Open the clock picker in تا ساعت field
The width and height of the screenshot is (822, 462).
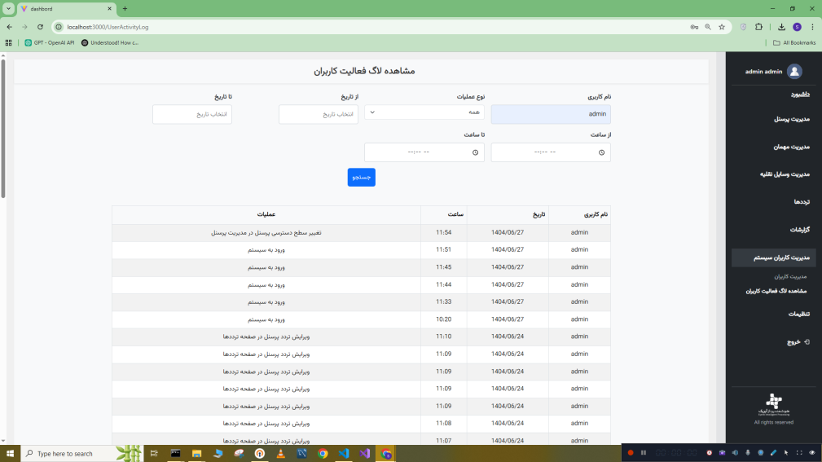tap(475, 152)
